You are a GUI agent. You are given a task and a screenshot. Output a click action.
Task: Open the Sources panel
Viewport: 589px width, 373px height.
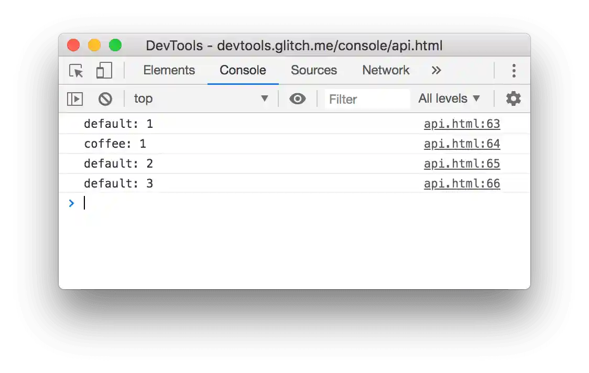pyautogui.click(x=313, y=70)
